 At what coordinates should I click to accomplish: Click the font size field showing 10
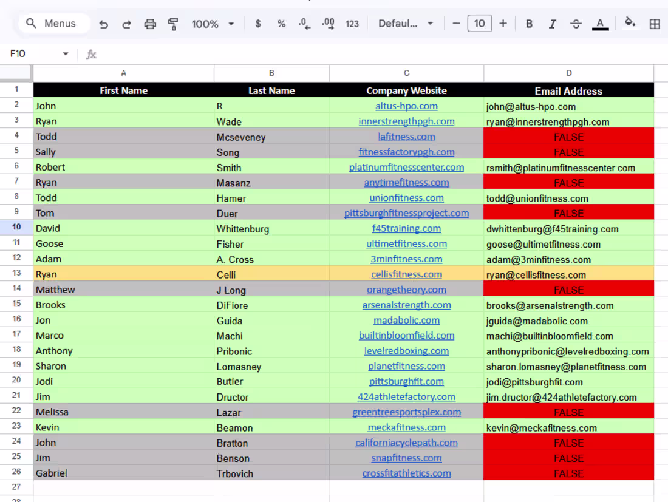tap(480, 24)
